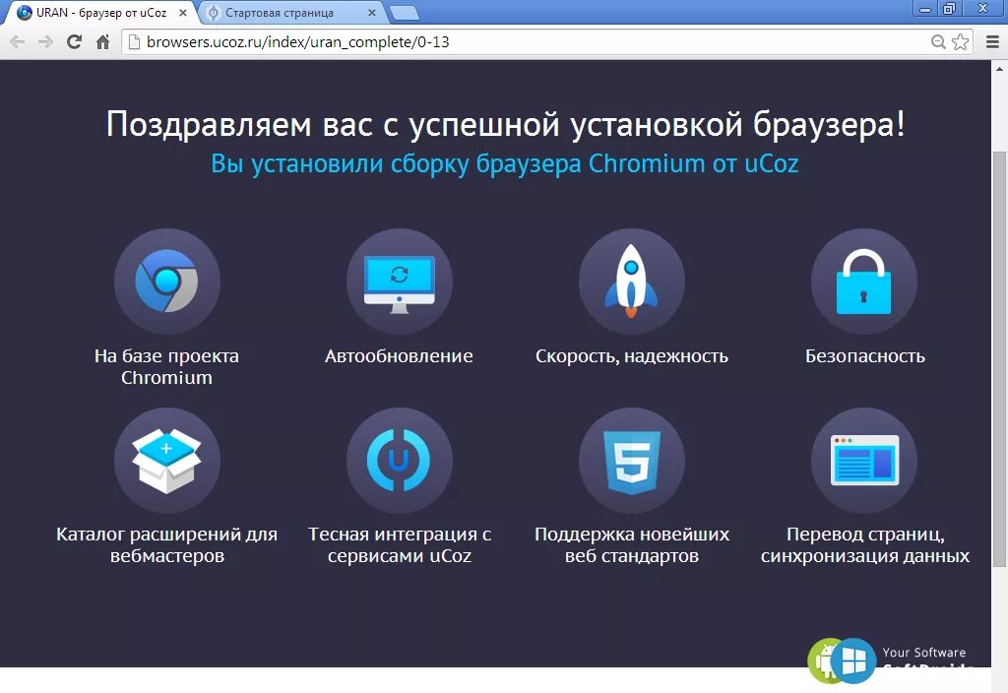Screen dimensions: 1008x693
Task: Click the label Автообновление
Action: tap(399, 355)
